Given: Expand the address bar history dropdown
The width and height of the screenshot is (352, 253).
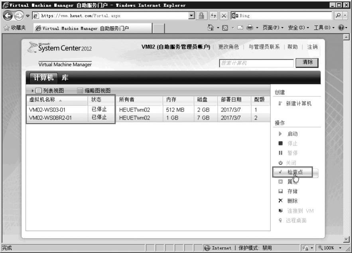Looking at the screenshot, I should (191, 16).
